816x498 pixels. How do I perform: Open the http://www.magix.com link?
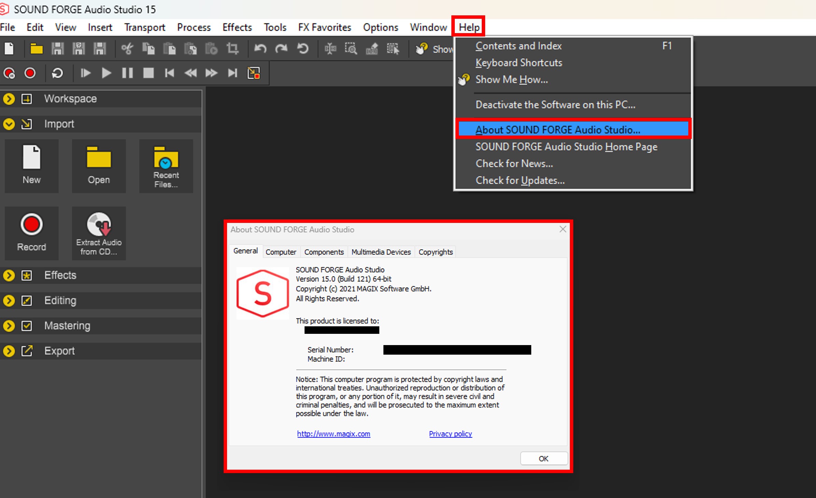(334, 434)
